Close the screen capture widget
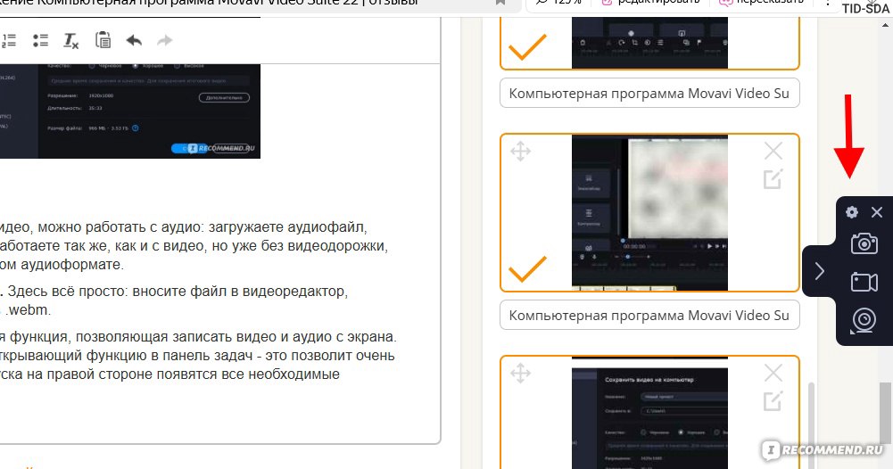This screenshot has height=469, width=893. pyautogui.click(x=877, y=212)
